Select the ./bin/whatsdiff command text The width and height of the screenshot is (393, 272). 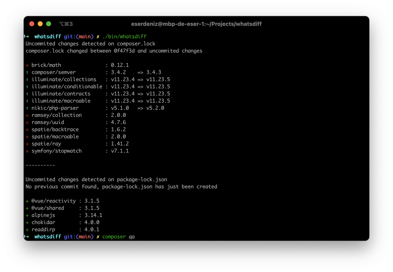125,37
